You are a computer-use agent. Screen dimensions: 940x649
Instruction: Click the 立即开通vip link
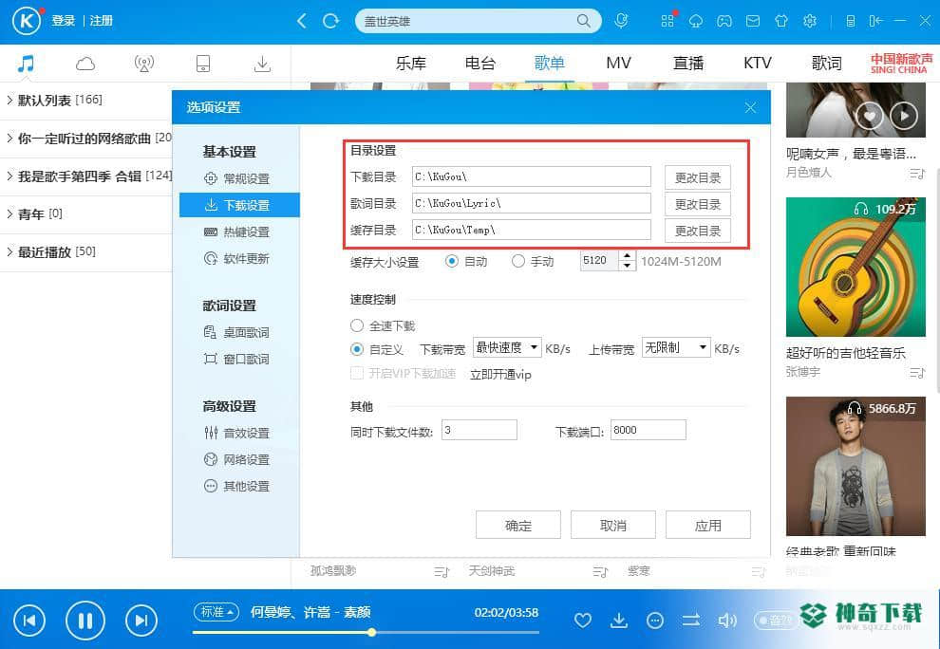500,375
